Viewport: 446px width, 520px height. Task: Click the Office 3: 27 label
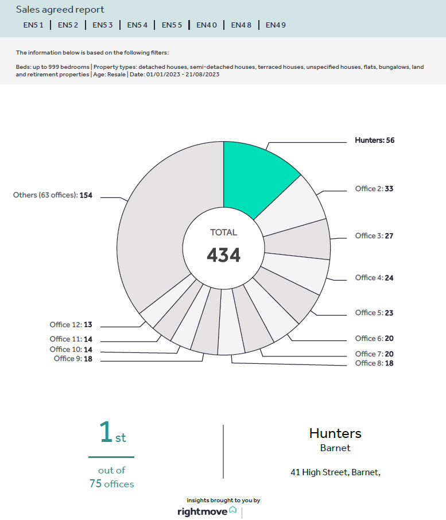374,236
